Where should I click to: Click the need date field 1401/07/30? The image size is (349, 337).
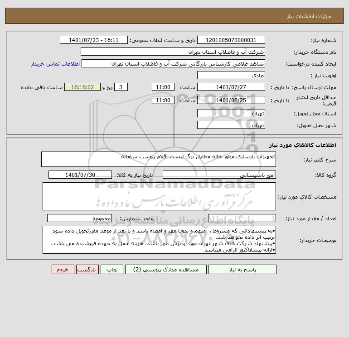click(x=80, y=175)
